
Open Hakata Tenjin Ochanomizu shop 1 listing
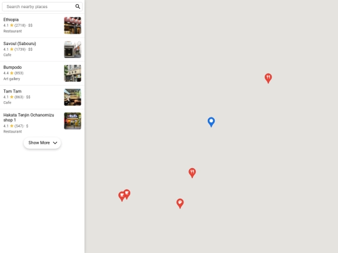click(x=43, y=123)
